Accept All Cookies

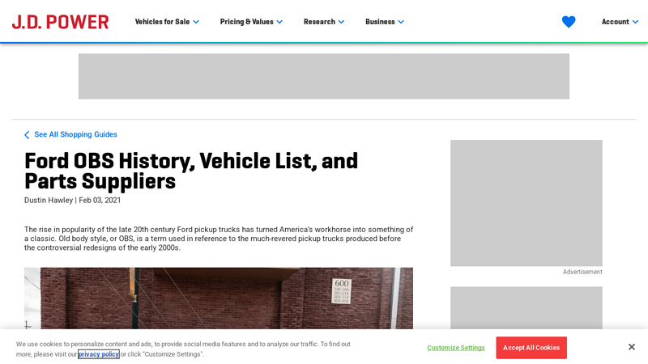531,348
